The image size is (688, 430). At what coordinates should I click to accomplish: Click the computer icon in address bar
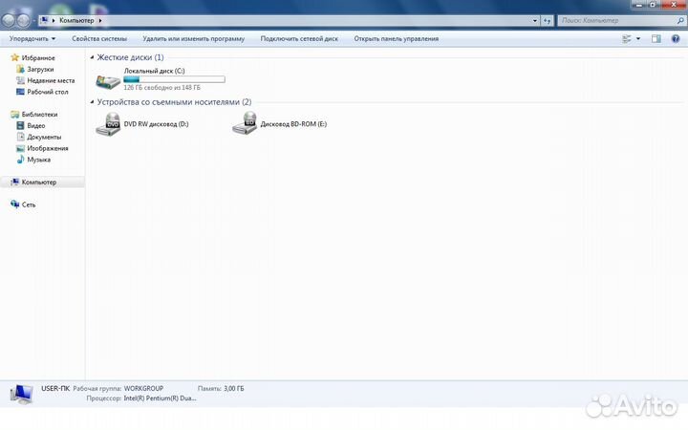[x=44, y=20]
